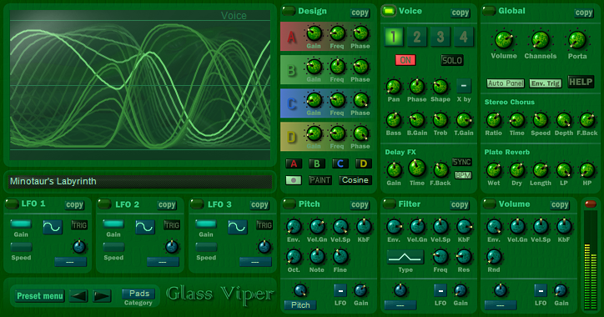Screen dimensions: 604x317
Task: Click the LFO 3 Gain slider
Action: coord(206,224)
